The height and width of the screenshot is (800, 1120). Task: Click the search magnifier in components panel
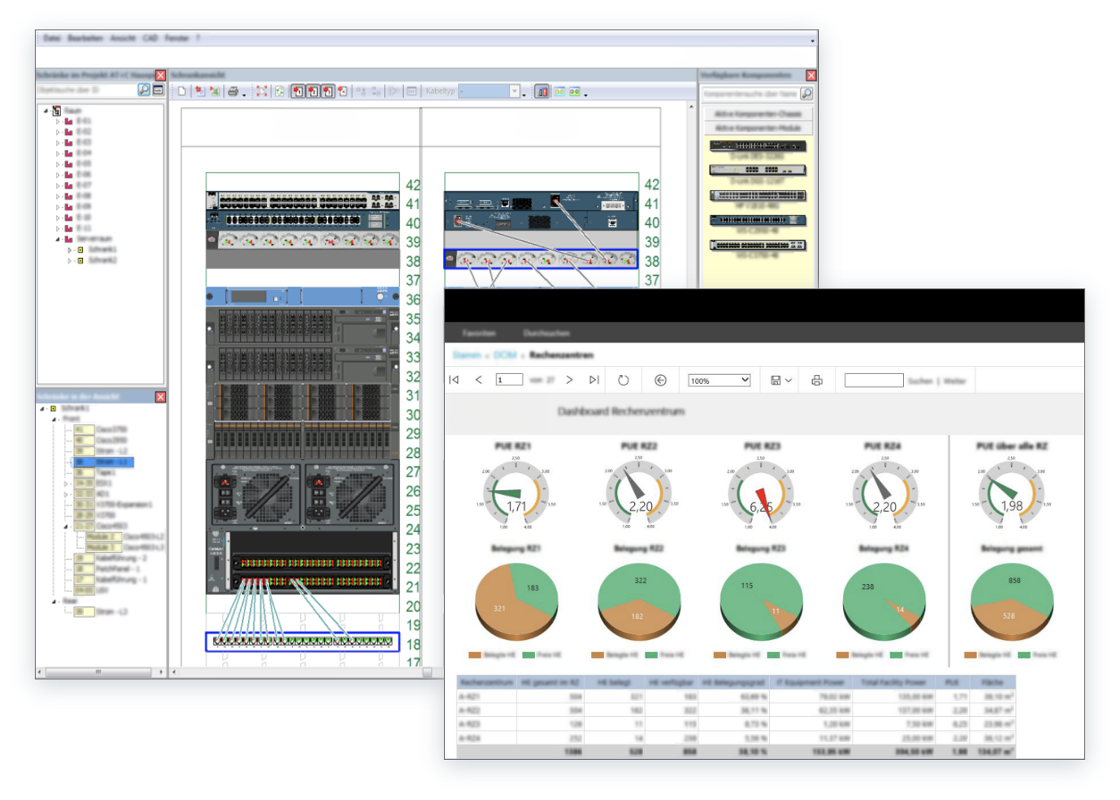point(807,94)
